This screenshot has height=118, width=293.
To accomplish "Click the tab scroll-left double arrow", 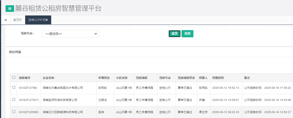I will [x=6, y=20].
